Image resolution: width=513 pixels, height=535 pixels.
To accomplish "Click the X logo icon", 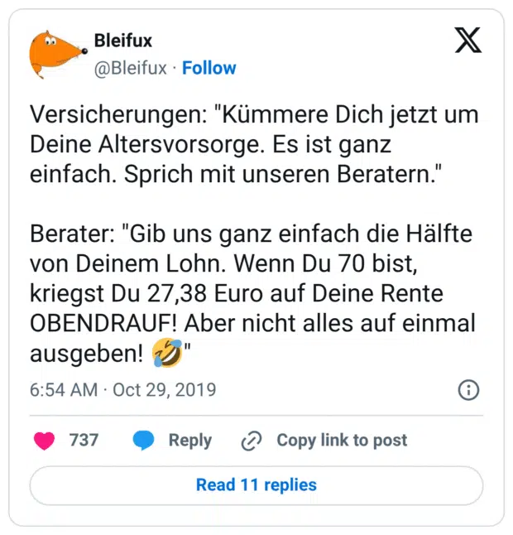I will [467, 40].
